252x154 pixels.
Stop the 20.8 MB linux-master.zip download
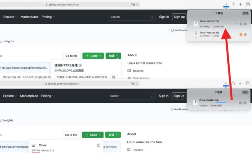click(241, 24)
